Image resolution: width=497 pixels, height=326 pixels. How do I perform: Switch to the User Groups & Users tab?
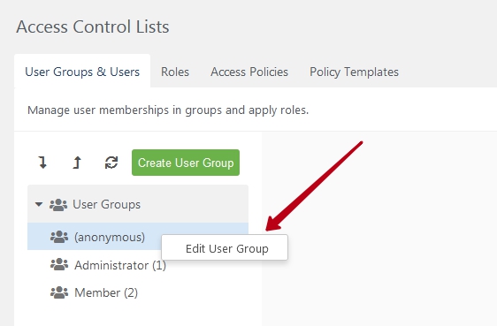click(x=82, y=72)
